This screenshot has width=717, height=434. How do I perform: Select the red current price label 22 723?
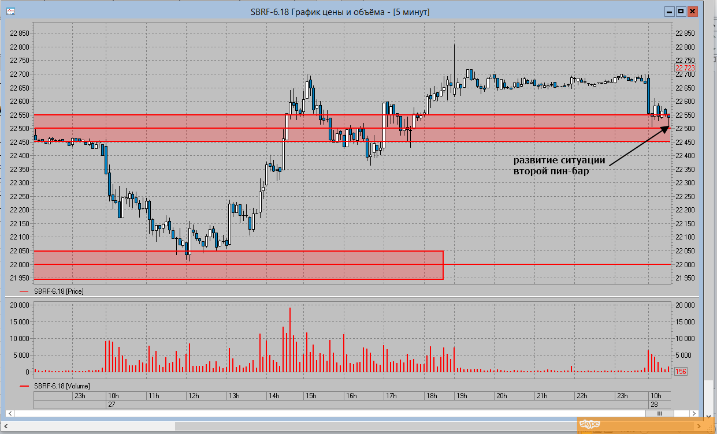tap(685, 68)
